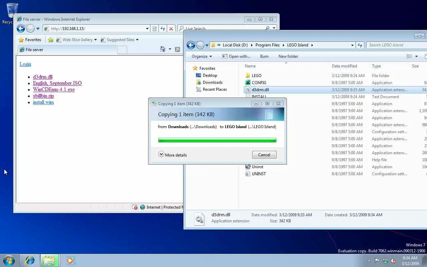This screenshot has height=267, width=427.
Task: Open xbillbin.zip link
Action: point(43,96)
